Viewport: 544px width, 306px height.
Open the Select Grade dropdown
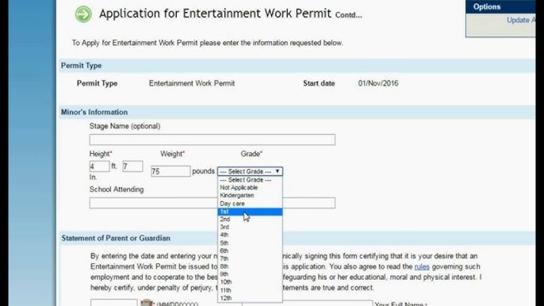(x=250, y=171)
